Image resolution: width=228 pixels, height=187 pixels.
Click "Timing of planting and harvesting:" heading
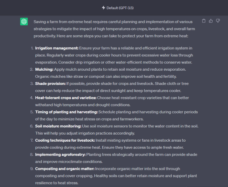(66, 112)
